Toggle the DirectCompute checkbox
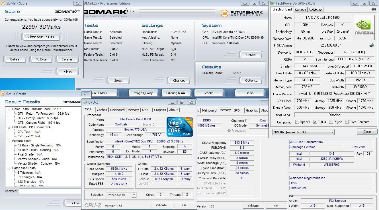 tap(347, 122)
